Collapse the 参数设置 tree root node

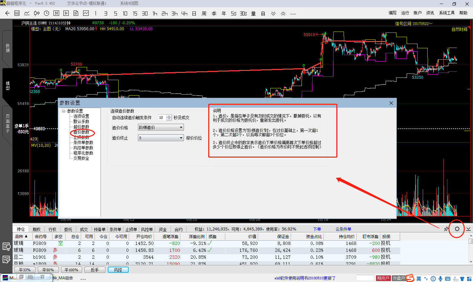click(x=64, y=111)
